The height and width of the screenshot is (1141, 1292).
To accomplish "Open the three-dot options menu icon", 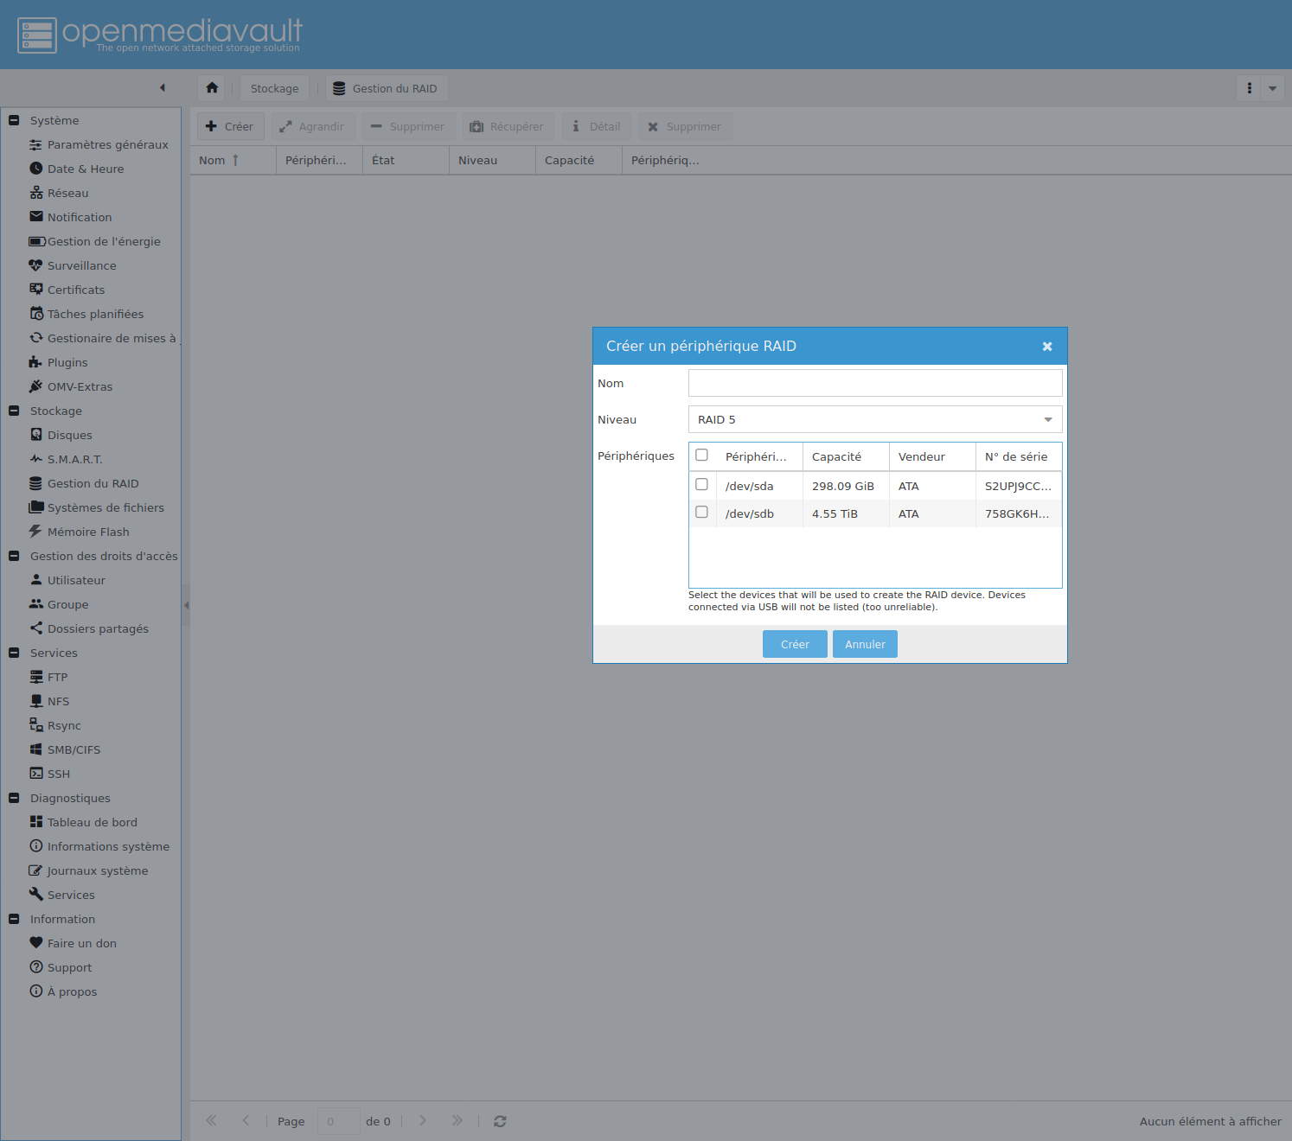I will 1249,88.
